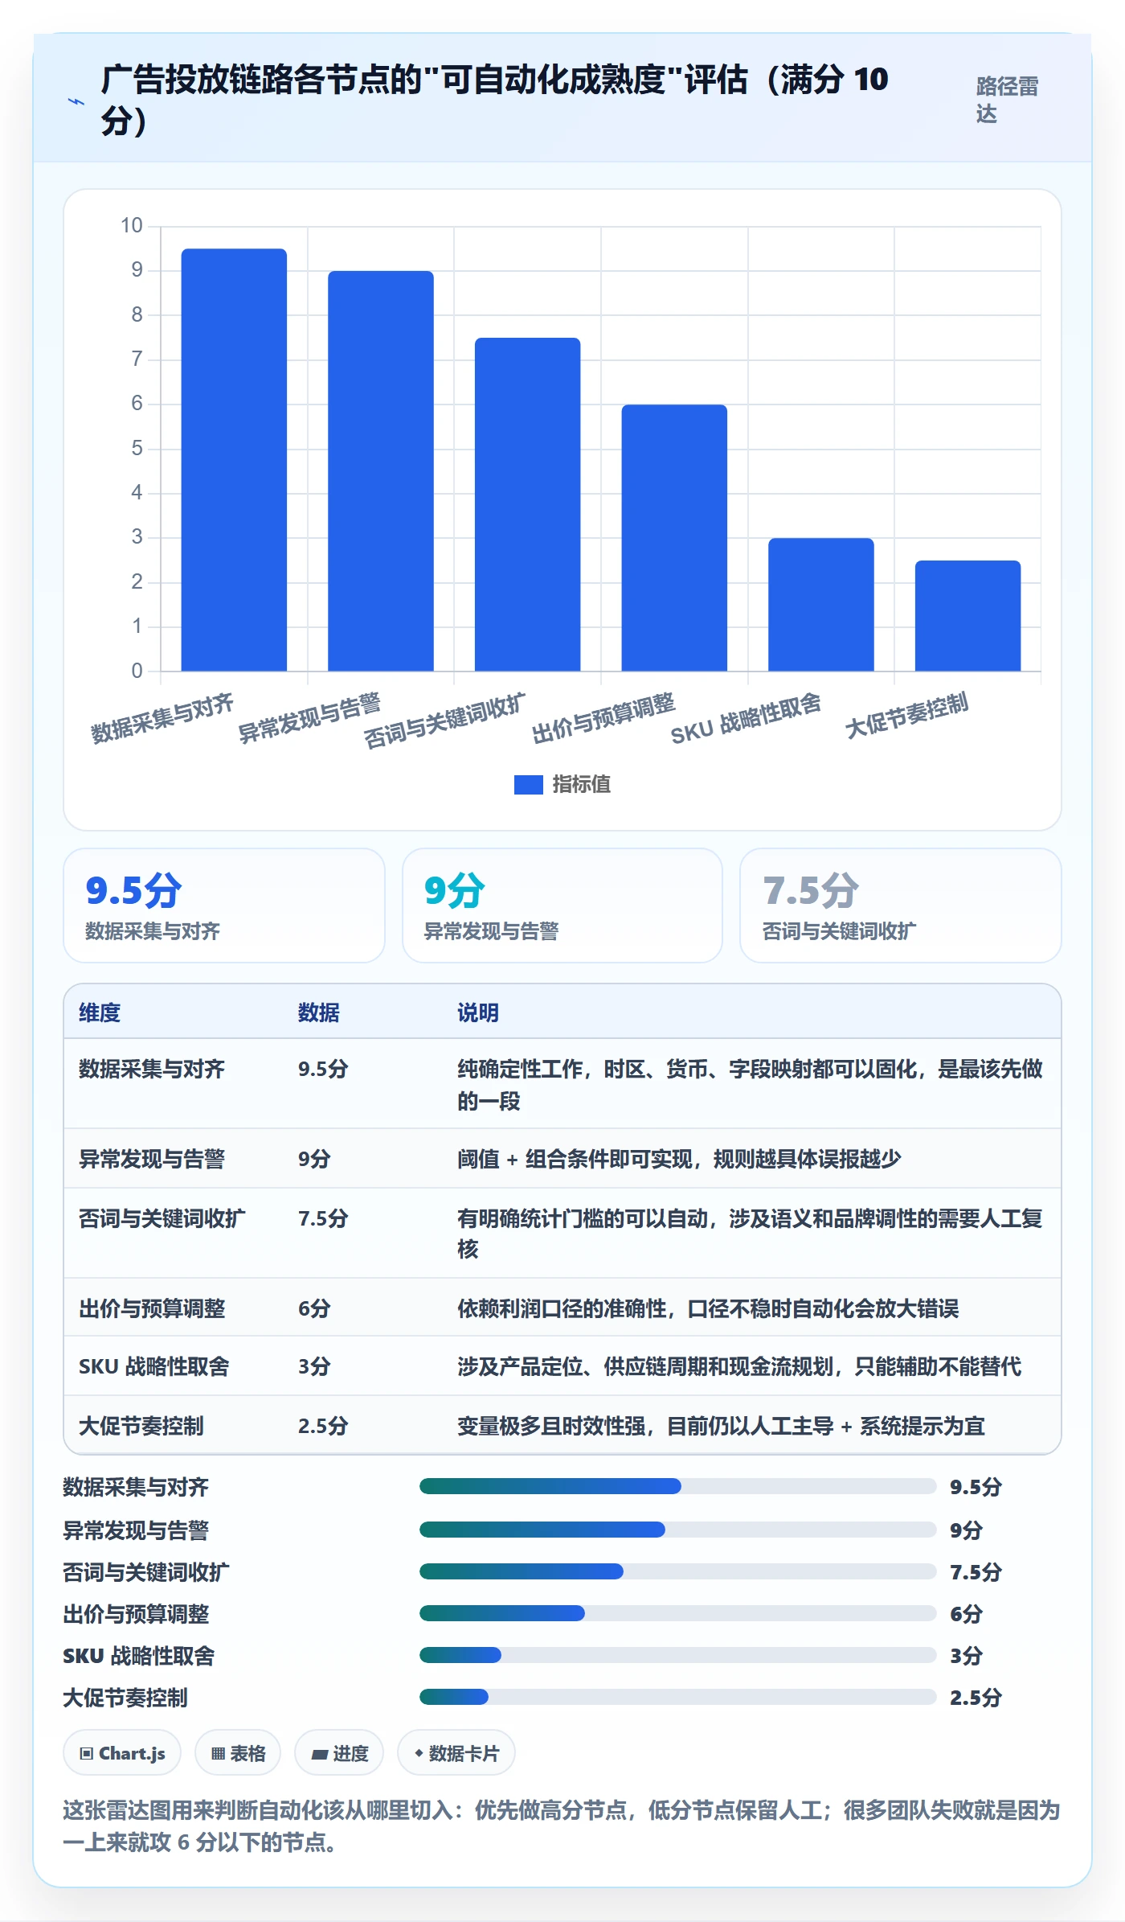Click the 数据 table column header
Screen dimensions: 1125x1922
(319, 1012)
